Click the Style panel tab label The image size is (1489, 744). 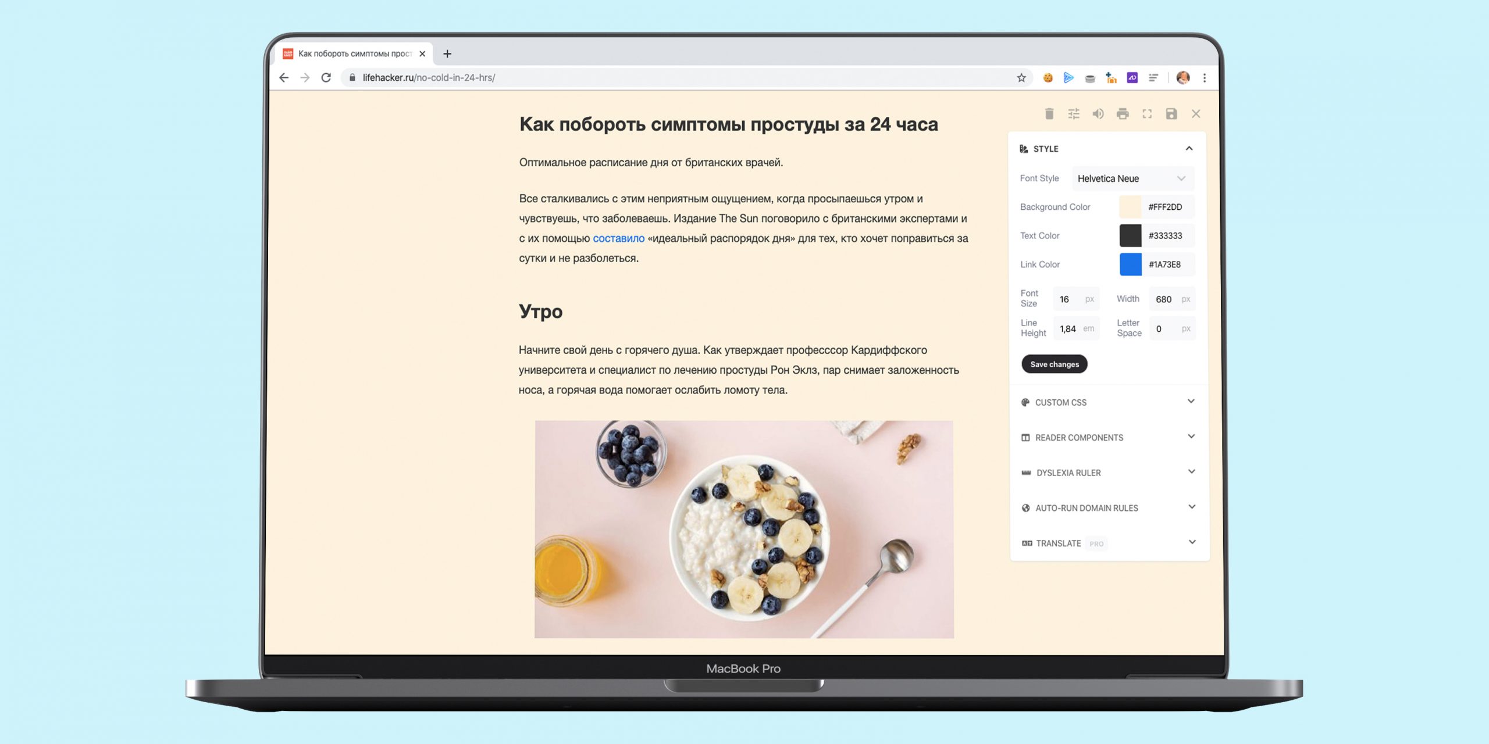click(1046, 148)
